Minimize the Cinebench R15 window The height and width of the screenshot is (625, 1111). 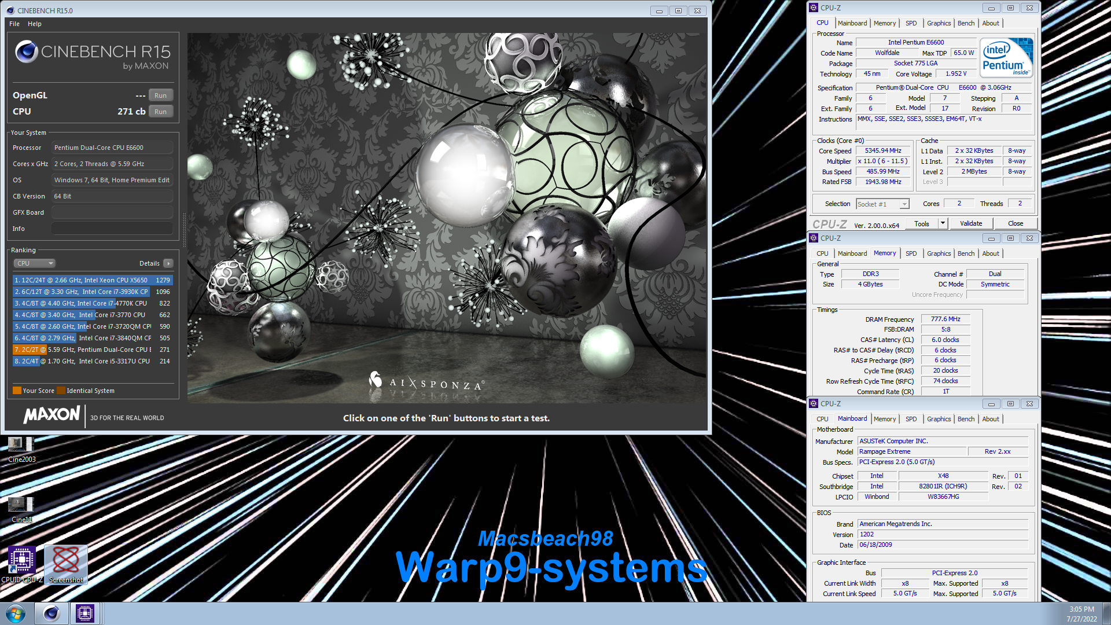coord(658,10)
